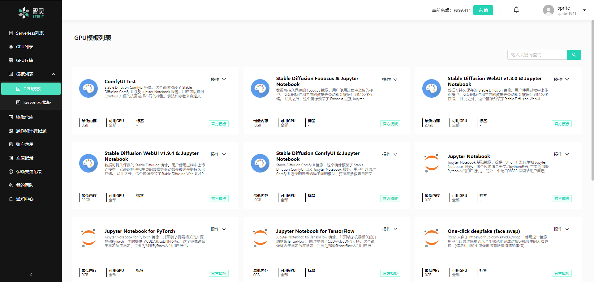This screenshot has width=594, height=282.
Task: Click the 余额变更记录 sidebar icon
Action: (11, 172)
